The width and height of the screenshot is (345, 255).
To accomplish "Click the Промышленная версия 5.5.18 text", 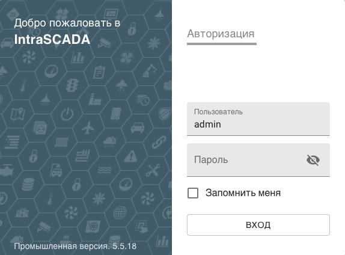I will [75, 246].
